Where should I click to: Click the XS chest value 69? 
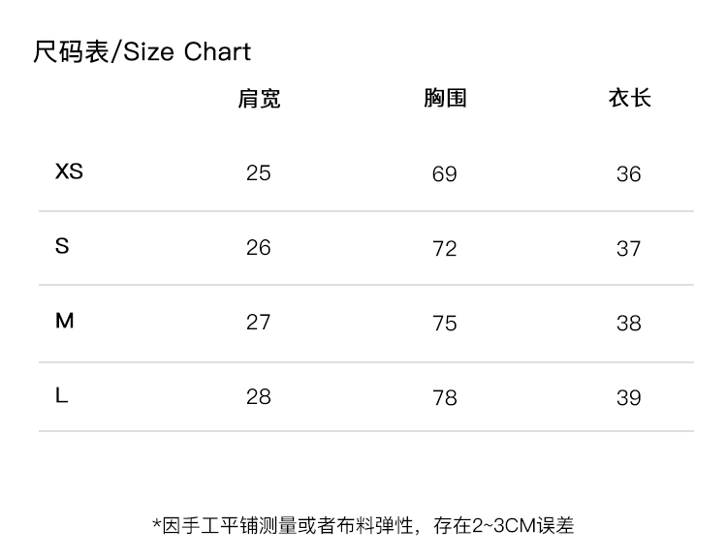445,174
